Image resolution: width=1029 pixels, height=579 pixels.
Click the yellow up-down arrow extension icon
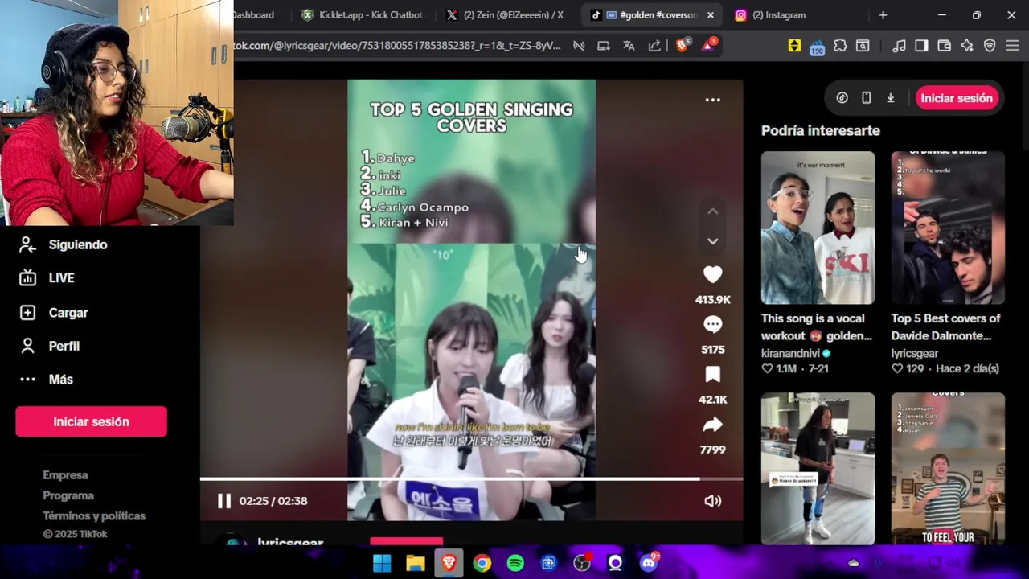pyautogui.click(x=794, y=46)
